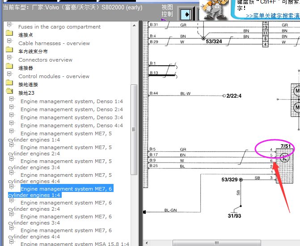Open ME7, 6 cylinder engines 3:4 diagram
The height and width of the screenshot is (246, 300).
[60, 220]
